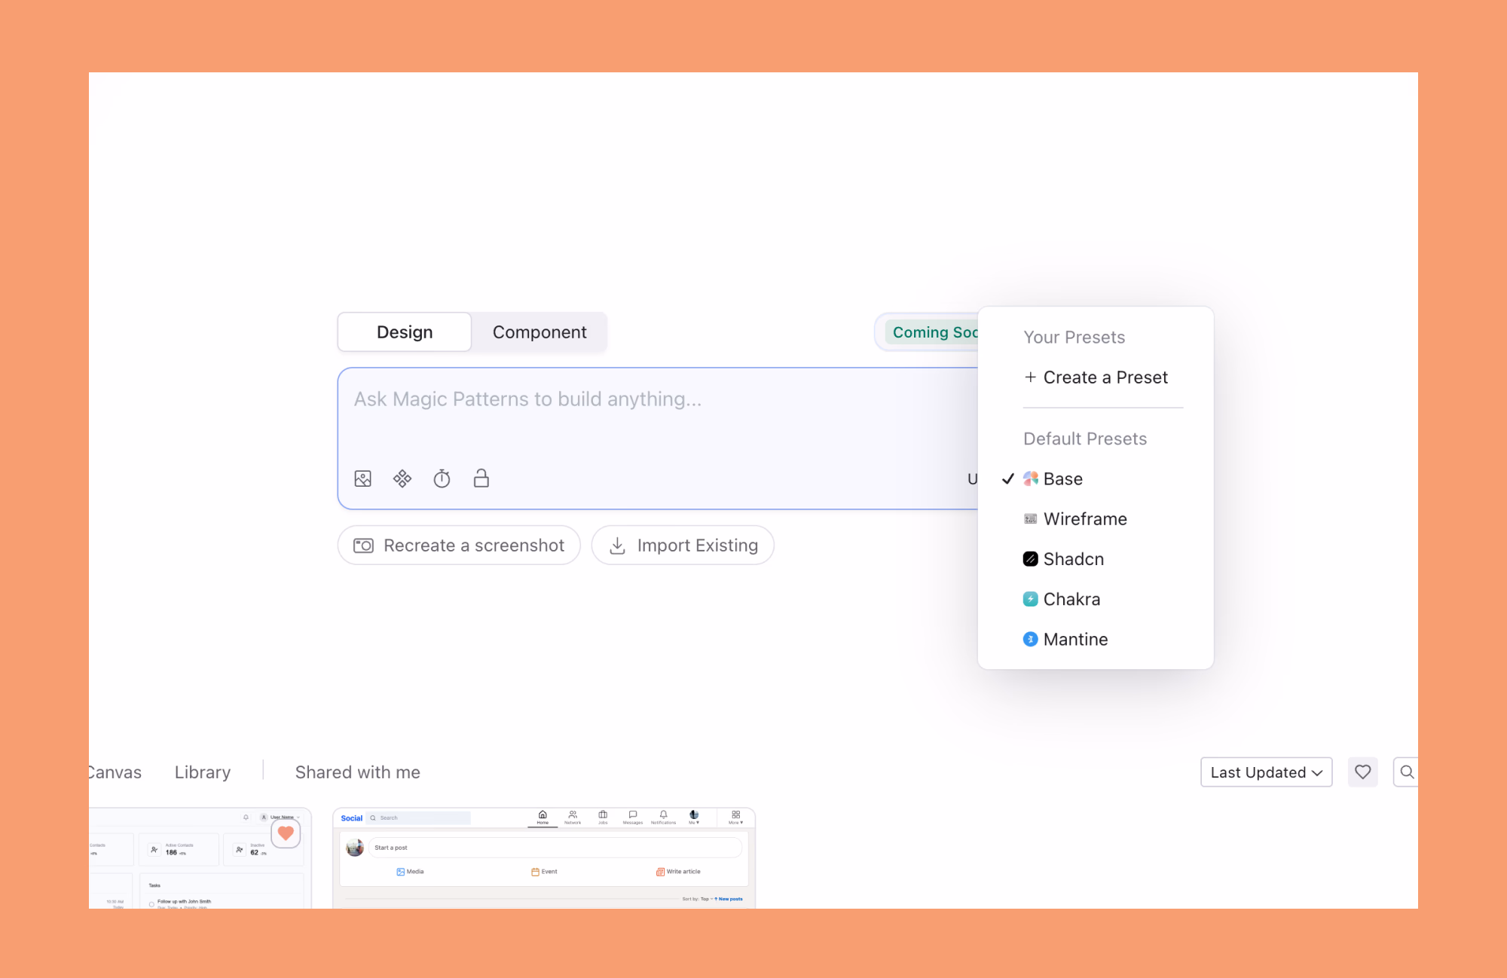Open the components diamond-grid icon
1507x978 pixels.
pos(402,478)
